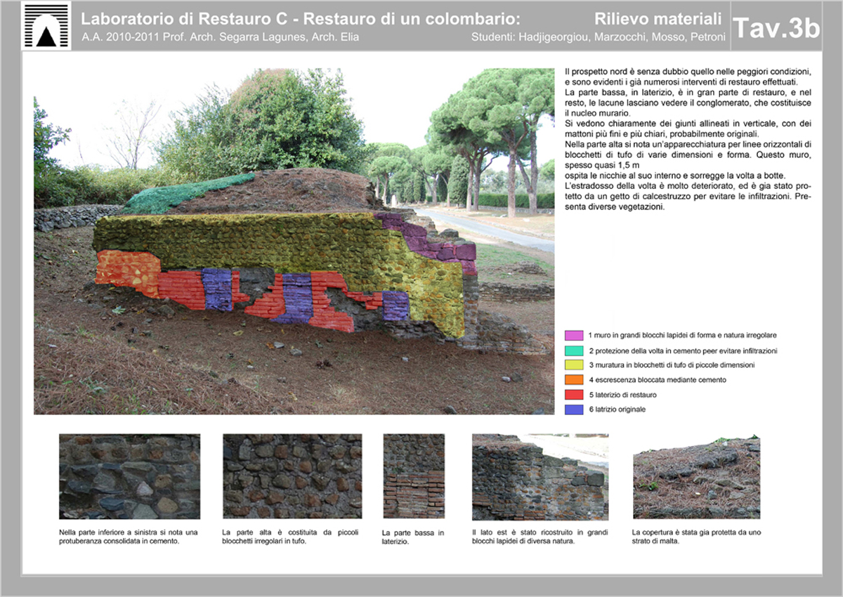The height and width of the screenshot is (597, 843).
Task: Click caption 'Il lato est è stato ricostruito'
Action: [x=540, y=537]
